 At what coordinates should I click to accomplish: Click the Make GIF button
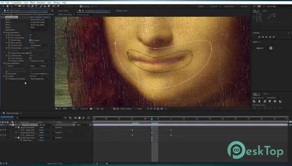261,48
